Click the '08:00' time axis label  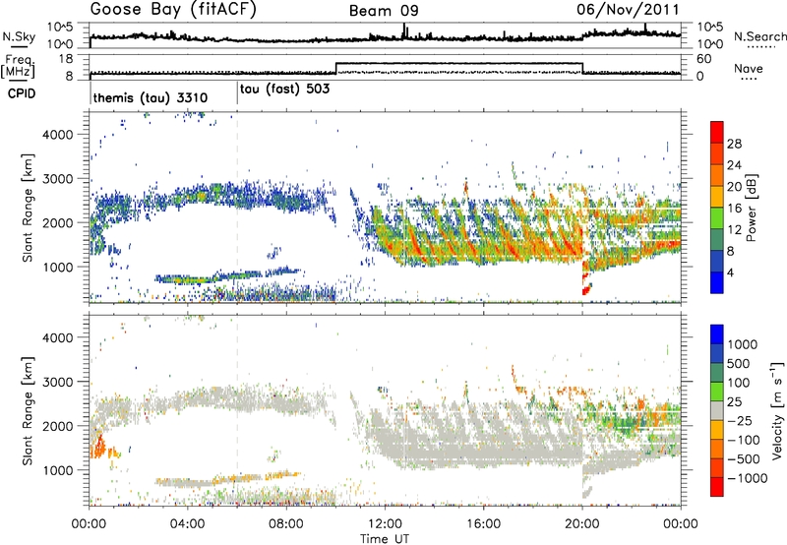286,524
